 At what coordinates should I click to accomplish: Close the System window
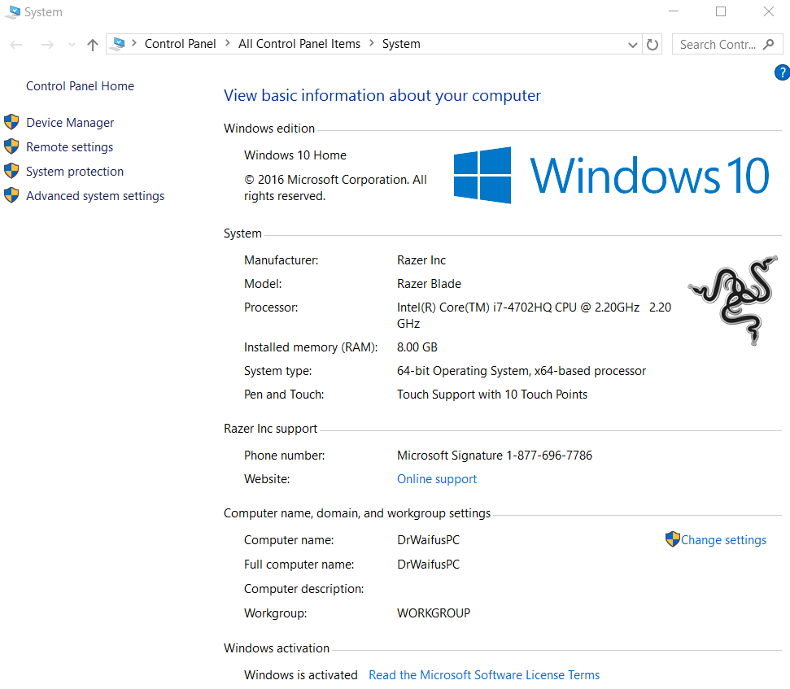point(768,11)
